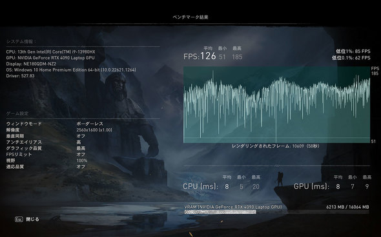Click the 適応品質 setting label
This screenshot has width=381, height=237.
coord(15,167)
